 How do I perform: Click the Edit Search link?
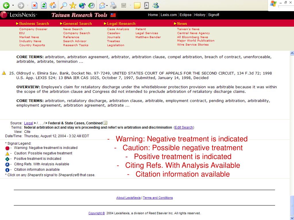coord(184,127)
